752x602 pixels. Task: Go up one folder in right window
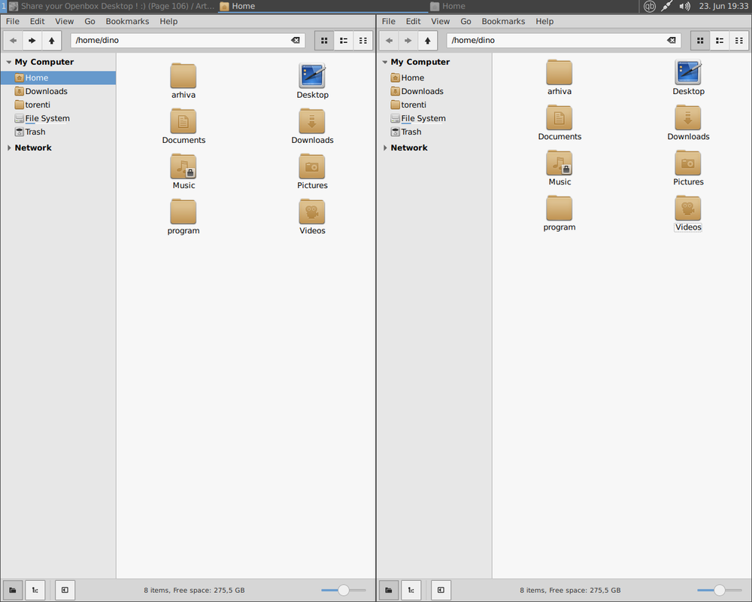tap(427, 41)
